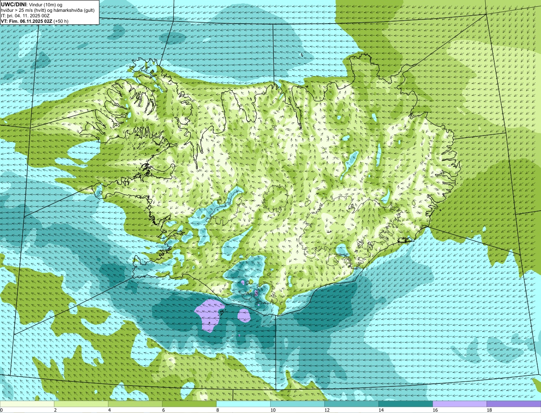Image resolution: width=541 pixels, height=413 pixels.
Task: Click the 'VT: Fim. 06.11.2025 02Z (+50 h)' line
Action: (x=35, y=21)
